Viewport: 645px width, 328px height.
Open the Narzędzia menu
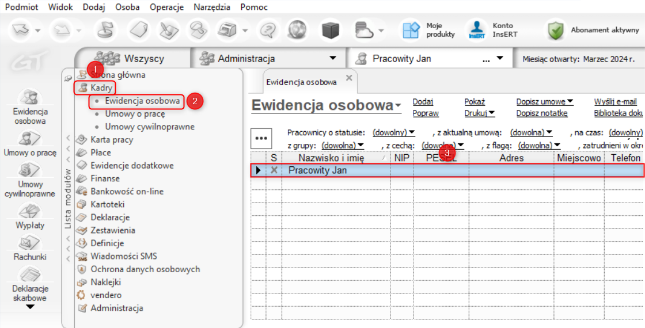[x=212, y=7]
